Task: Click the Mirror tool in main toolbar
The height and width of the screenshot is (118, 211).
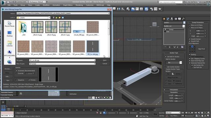Action: 119,9
